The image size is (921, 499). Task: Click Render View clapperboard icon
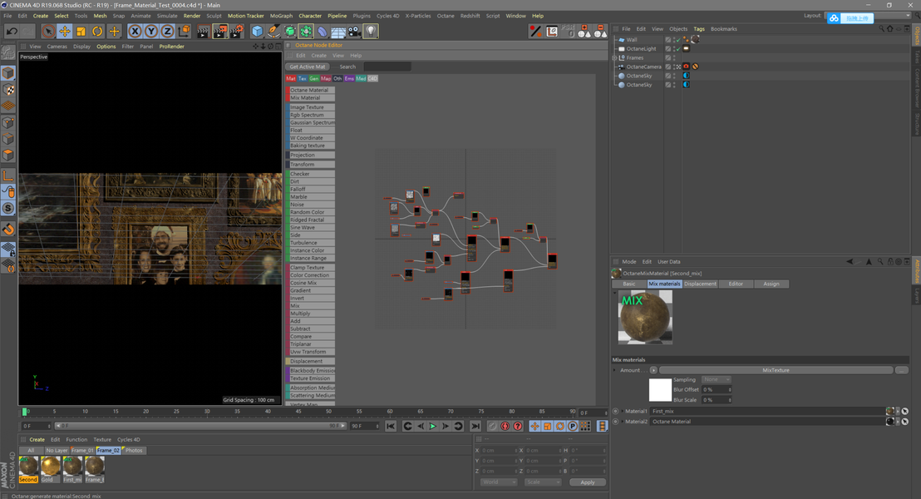point(203,31)
